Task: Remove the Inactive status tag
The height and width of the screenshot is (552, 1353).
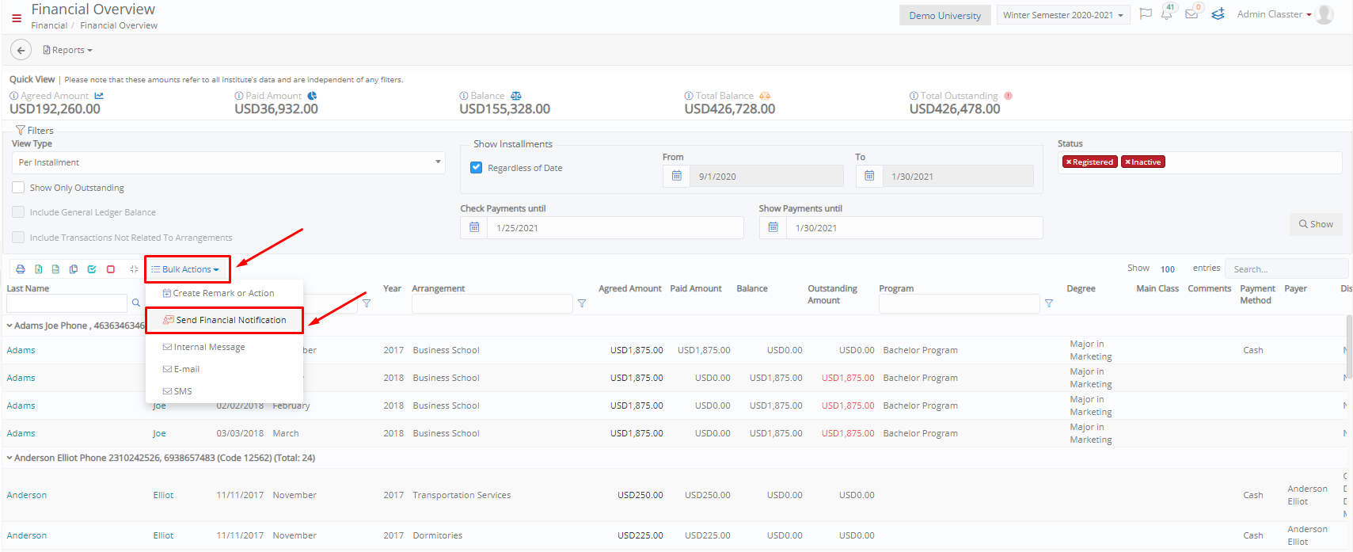Action: point(1127,162)
